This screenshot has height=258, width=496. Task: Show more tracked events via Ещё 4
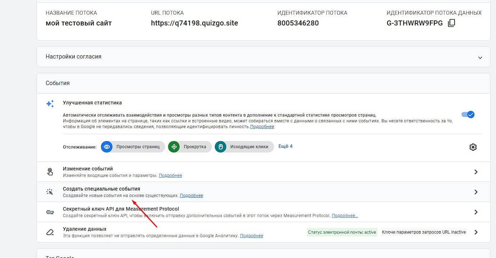(286, 146)
